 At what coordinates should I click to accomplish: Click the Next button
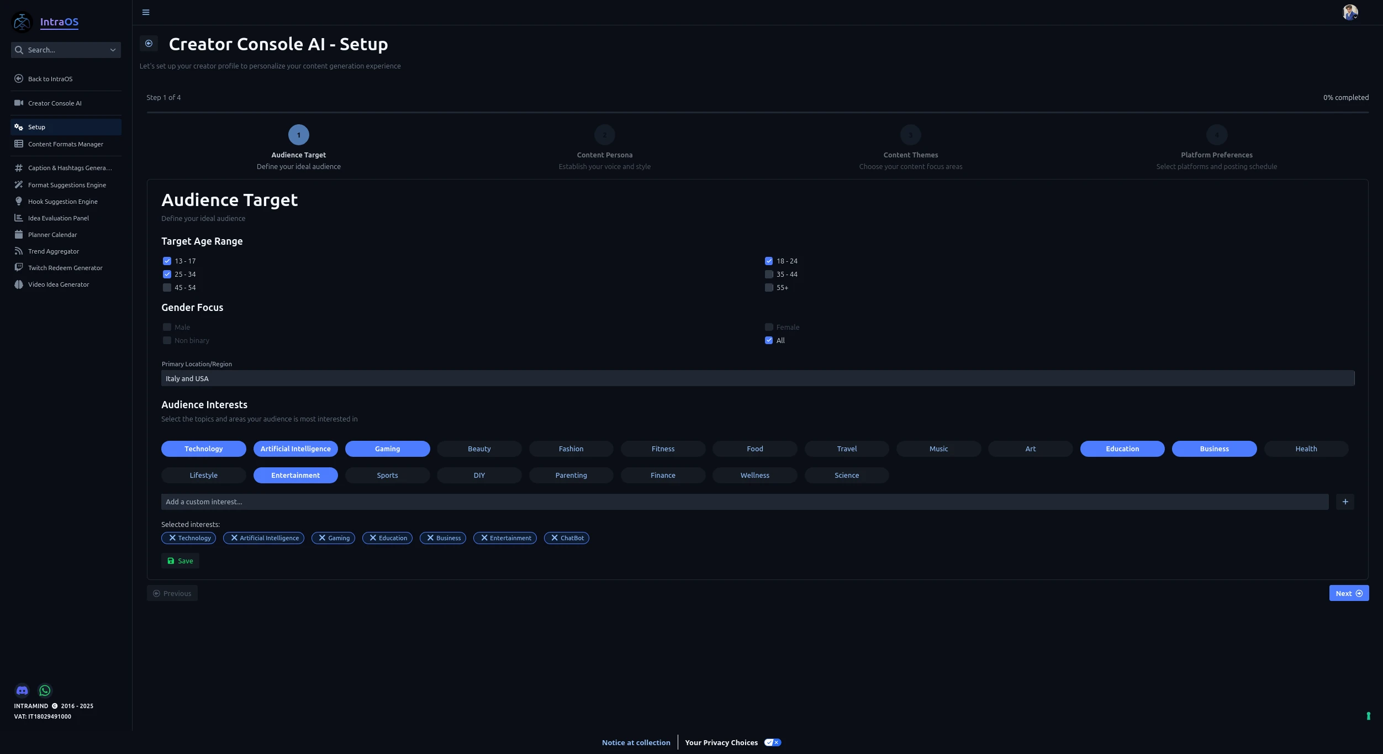(x=1348, y=593)
